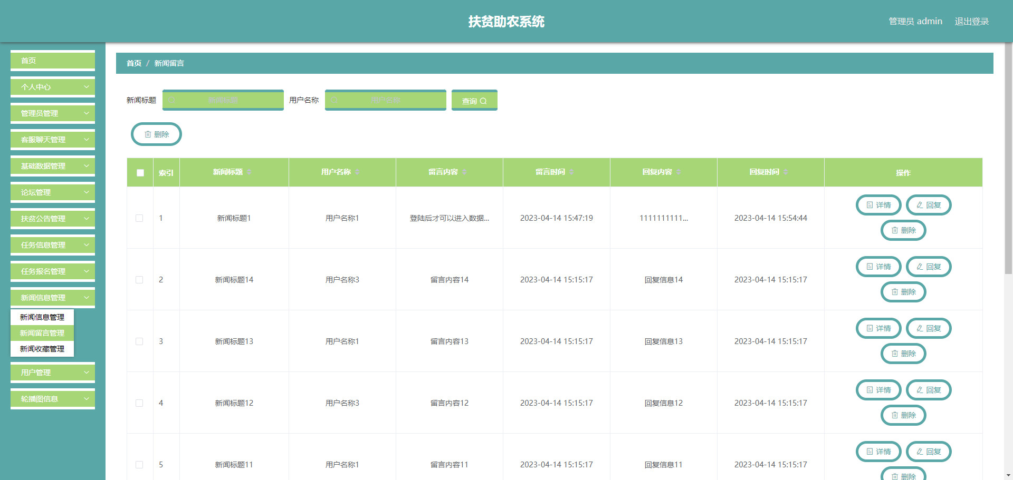Click the sort arrows beside 留言时间 column

(571, 172)
